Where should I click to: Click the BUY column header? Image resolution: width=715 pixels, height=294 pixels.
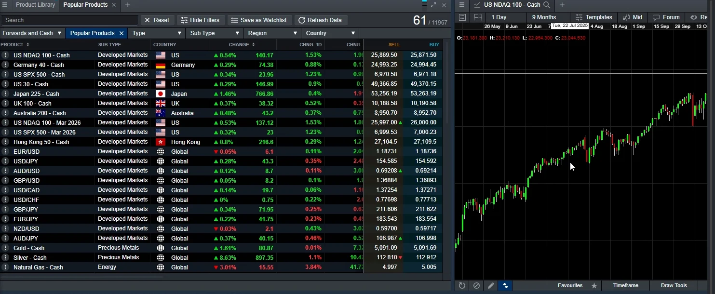coord(434,45)
